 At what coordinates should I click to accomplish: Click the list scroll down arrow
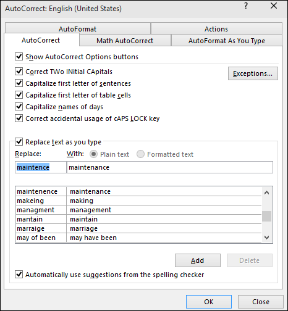click(267, 238)
